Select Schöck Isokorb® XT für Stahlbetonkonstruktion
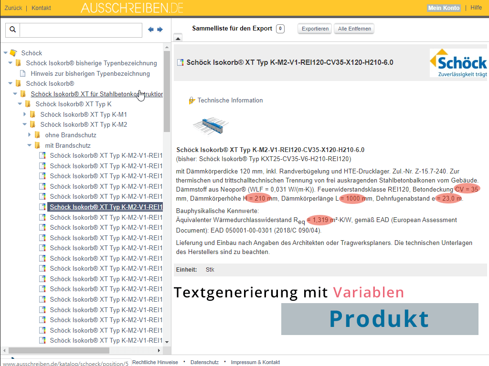The image size is (489, 366). coord(96,94)
